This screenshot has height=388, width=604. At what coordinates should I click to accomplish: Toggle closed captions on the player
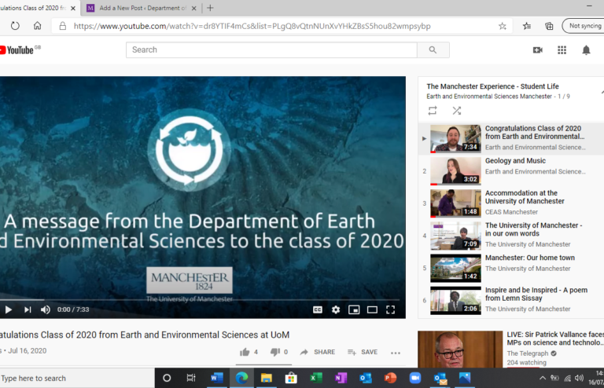(x=318, y=309)
